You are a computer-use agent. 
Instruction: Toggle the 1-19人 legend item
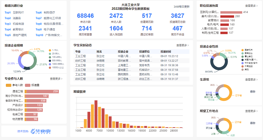(49, 50)
